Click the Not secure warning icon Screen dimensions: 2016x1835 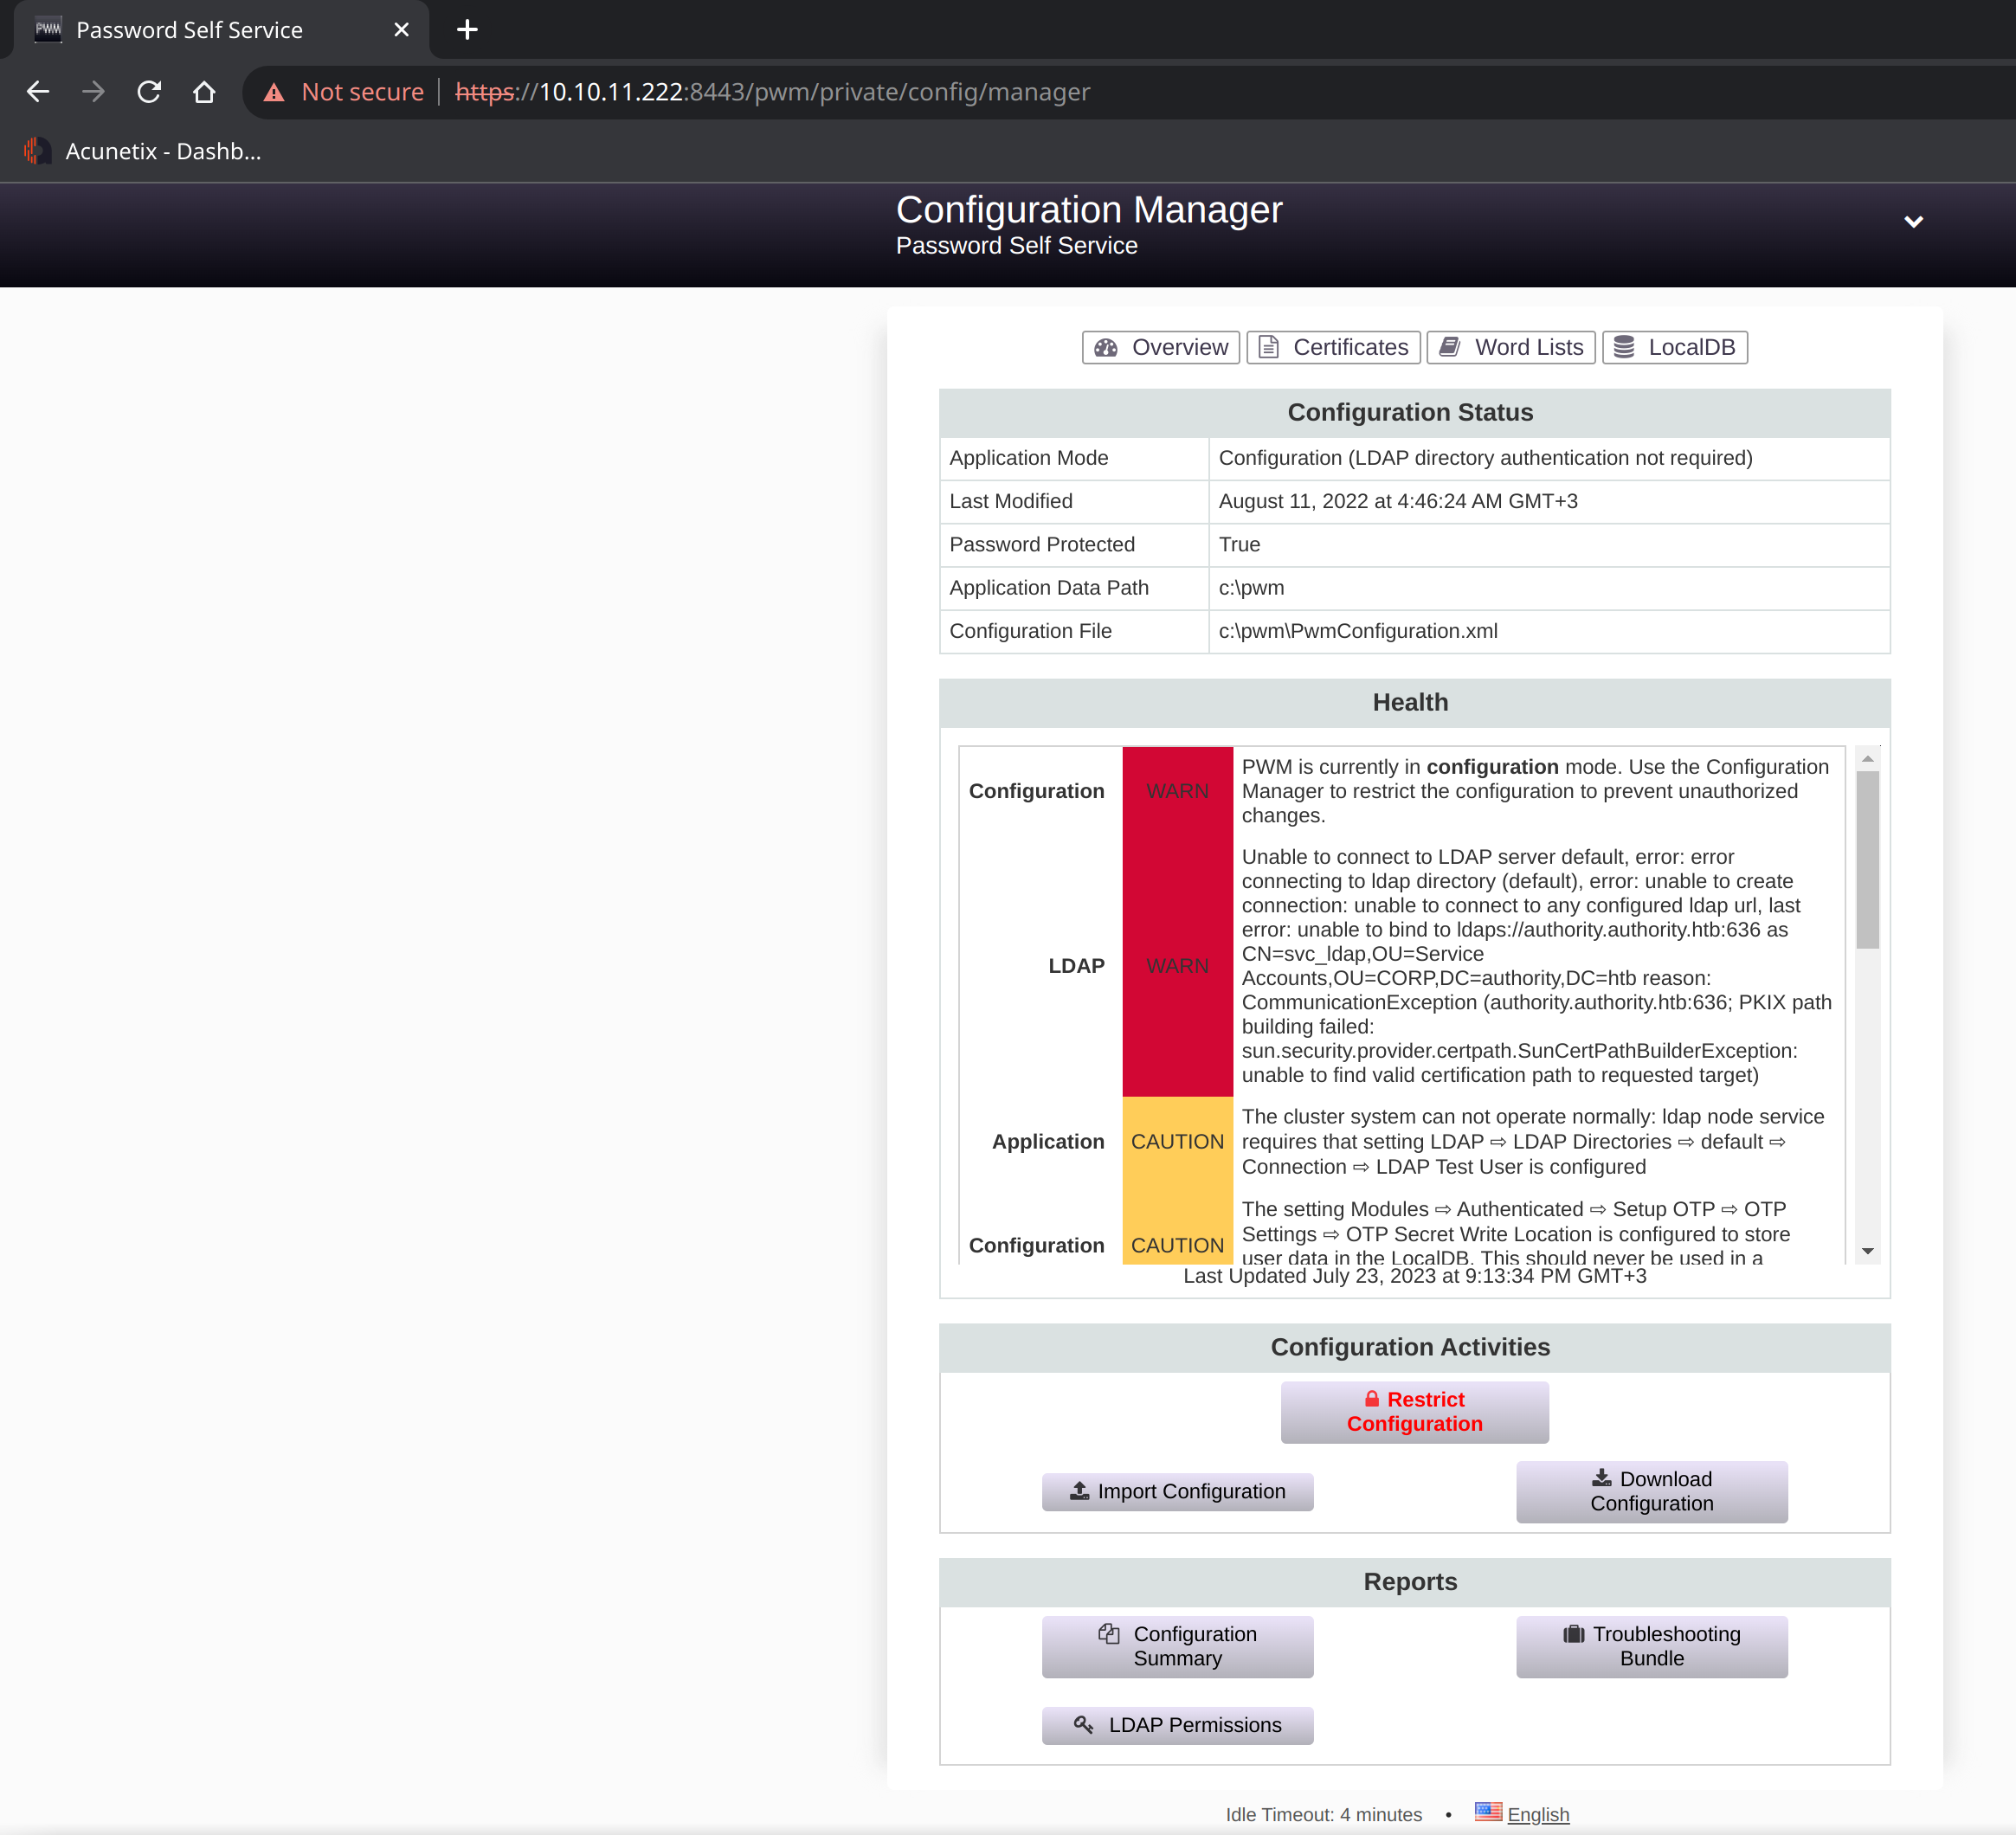click(x=273, y=93)
